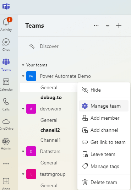Select the Datastars team name
This screenshot has width=131, height=190.
[50, 151]
